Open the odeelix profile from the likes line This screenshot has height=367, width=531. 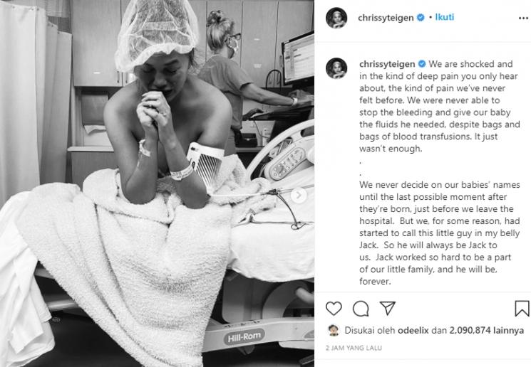413,330
